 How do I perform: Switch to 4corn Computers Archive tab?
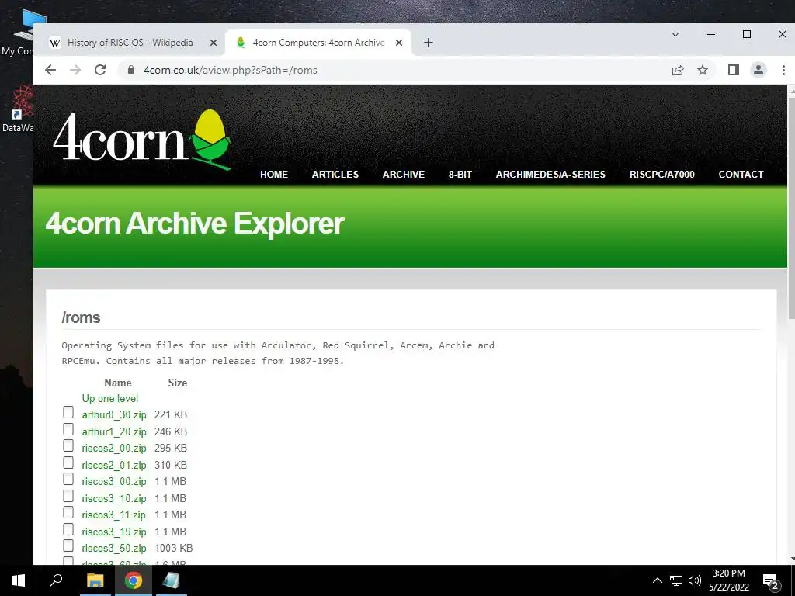(x=318, y=43)
